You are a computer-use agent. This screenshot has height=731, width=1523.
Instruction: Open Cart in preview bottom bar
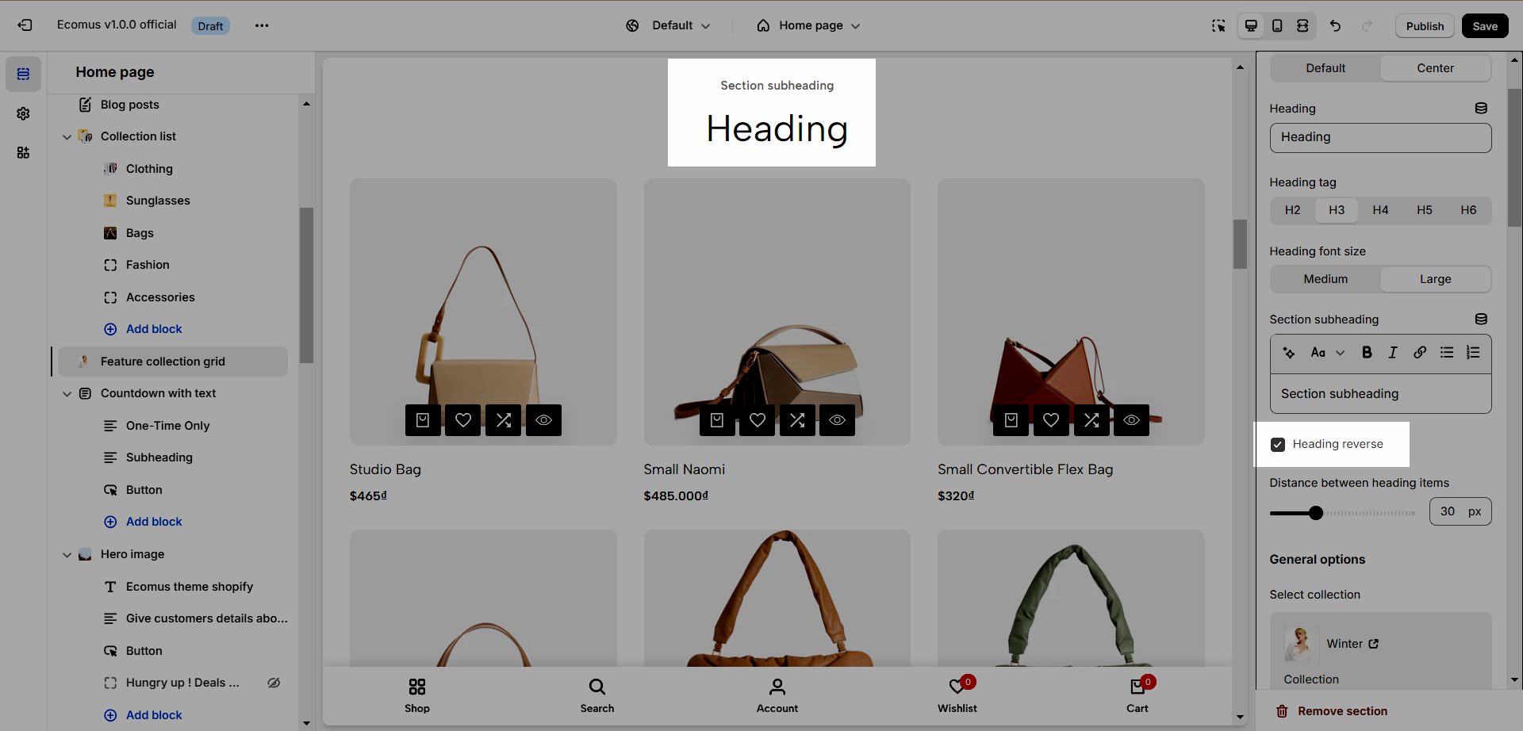click(x=1137, y=695)
